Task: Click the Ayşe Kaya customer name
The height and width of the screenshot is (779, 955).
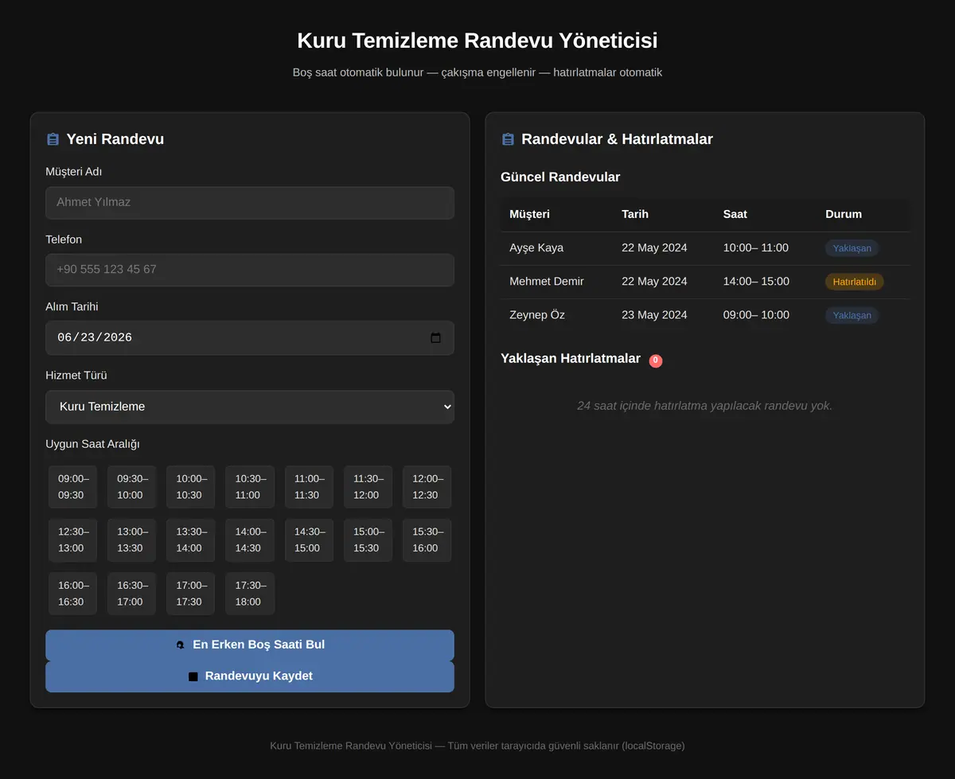Action: [x=536, y=248]
